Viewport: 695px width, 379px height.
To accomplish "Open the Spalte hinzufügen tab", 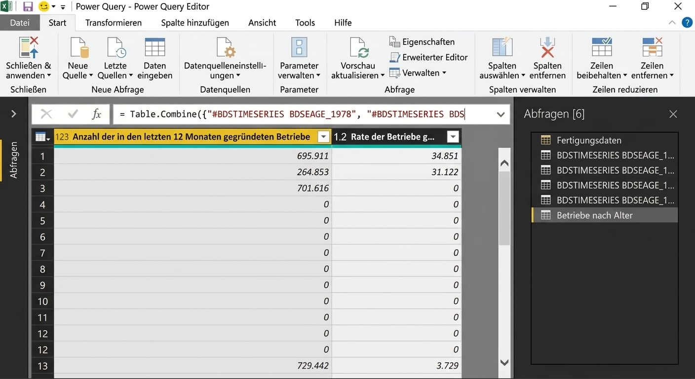I will pyautogui.click(x=195, y=23).
